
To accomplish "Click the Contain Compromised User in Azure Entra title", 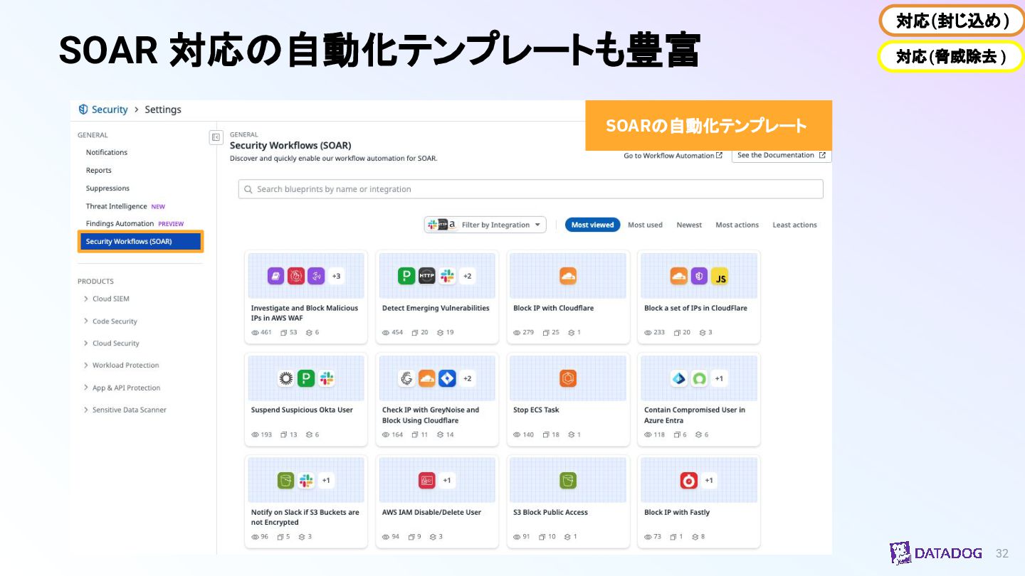I will tap(695, 415).
